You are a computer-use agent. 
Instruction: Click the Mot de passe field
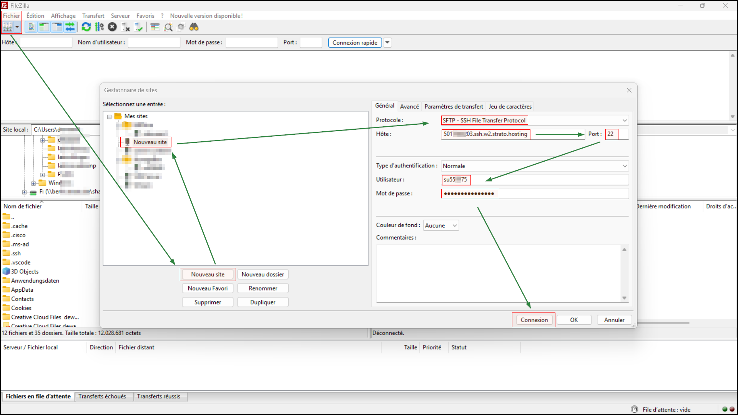tap(534, 193)
